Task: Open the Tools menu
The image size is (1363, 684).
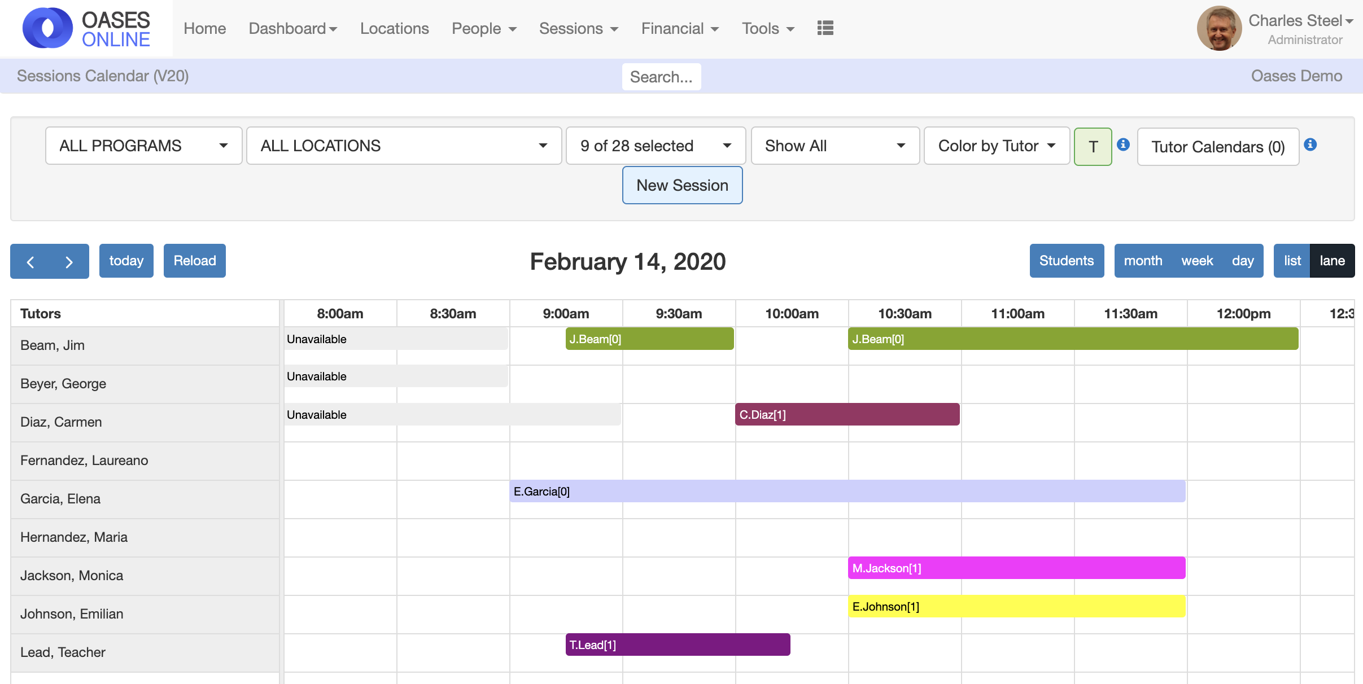Action: [768, 28]
